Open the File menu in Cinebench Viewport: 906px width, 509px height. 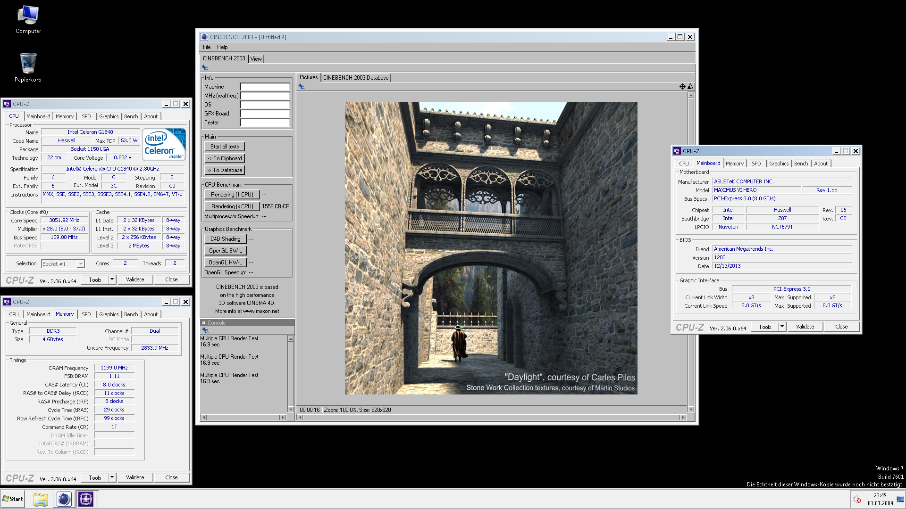click(207, 47)
